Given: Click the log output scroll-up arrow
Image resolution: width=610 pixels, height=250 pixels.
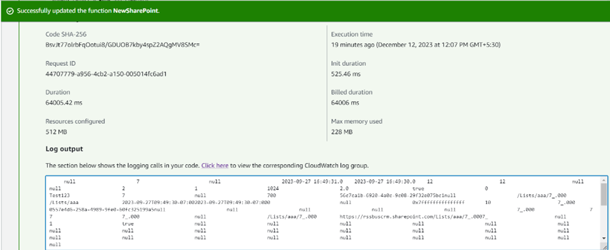Looking at the screenshot, I should 604,180.
